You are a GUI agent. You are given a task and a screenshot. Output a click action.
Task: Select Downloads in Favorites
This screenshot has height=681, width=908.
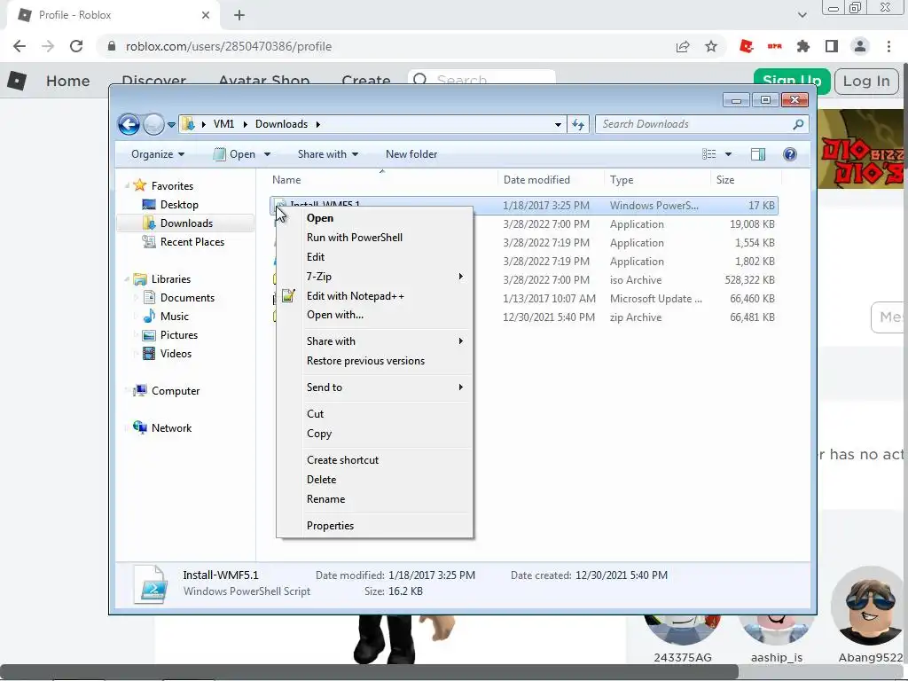(186, 223)
